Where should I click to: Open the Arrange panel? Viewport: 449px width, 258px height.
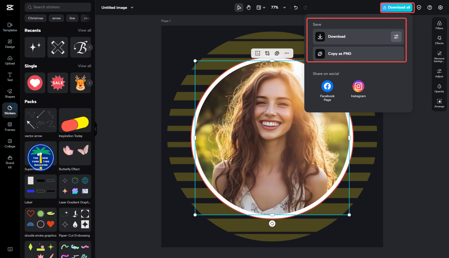point(439,103)
